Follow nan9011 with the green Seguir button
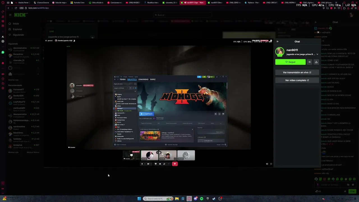 click(290, 62)
